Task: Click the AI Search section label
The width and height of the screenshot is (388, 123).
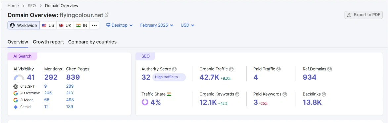Action: 22,56
